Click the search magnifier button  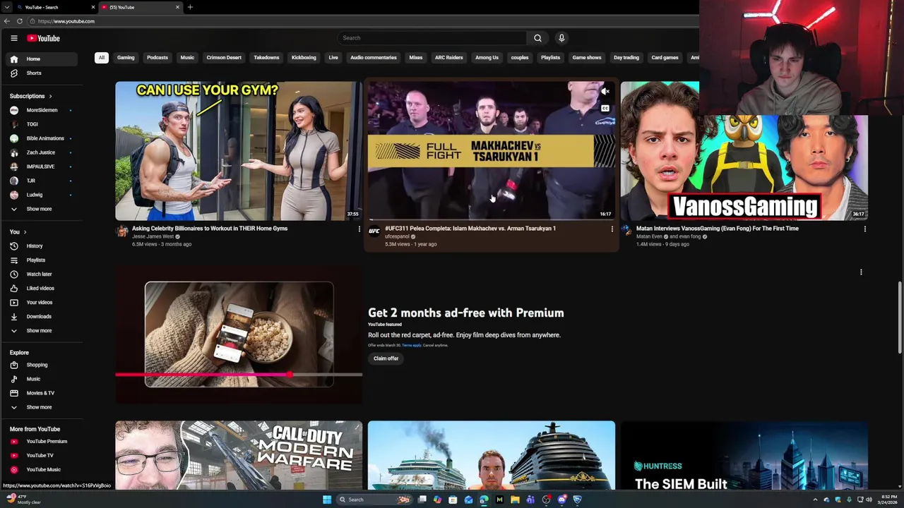(x=537, y=38)
